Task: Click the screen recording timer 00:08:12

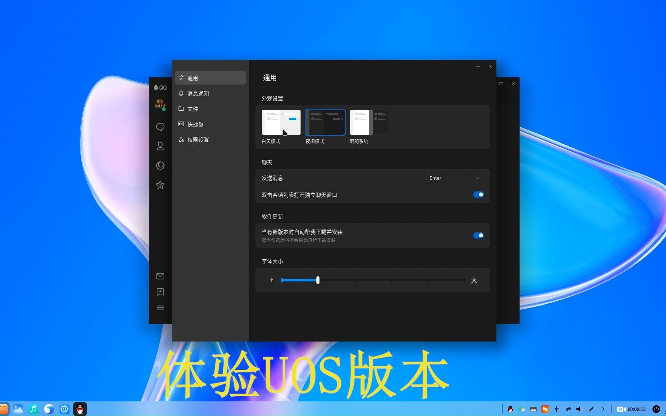Action: point(631,409)
